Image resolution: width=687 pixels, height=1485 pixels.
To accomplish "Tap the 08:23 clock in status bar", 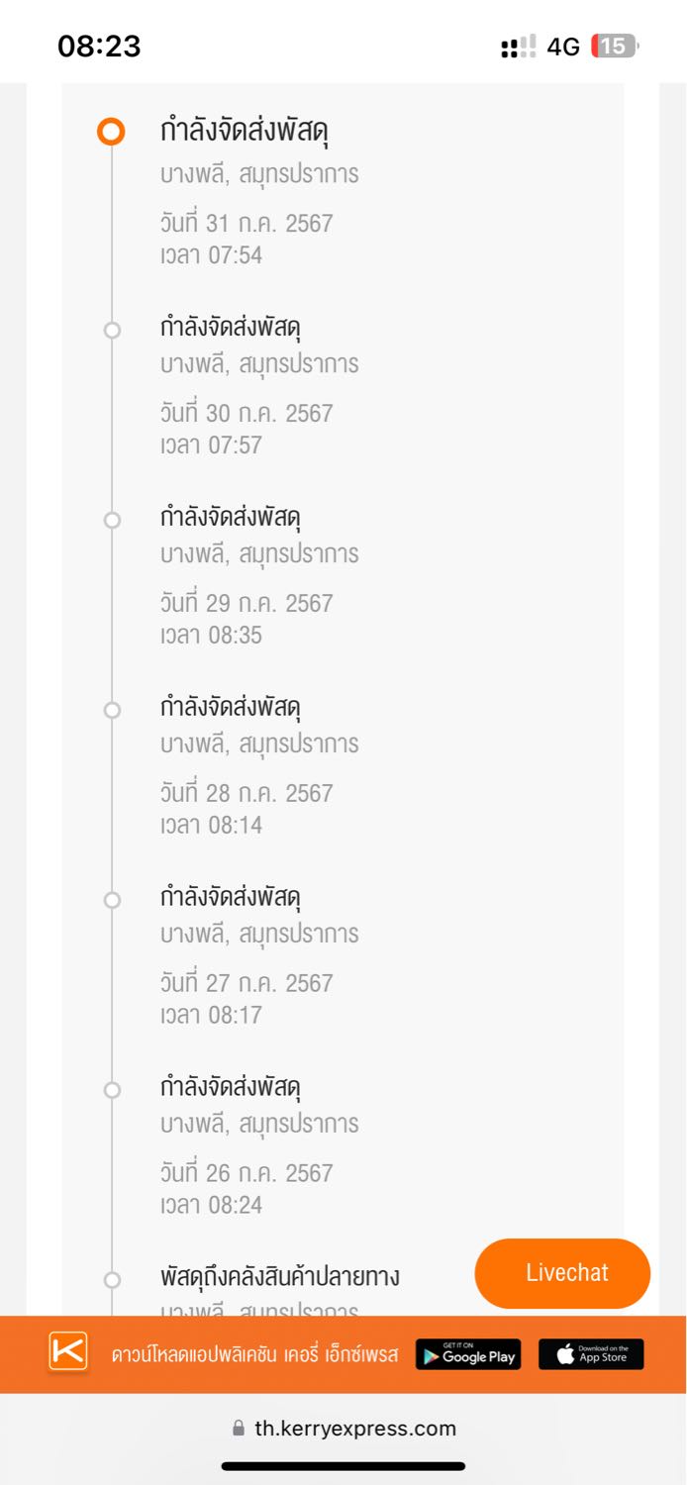I will coord(99,47).
